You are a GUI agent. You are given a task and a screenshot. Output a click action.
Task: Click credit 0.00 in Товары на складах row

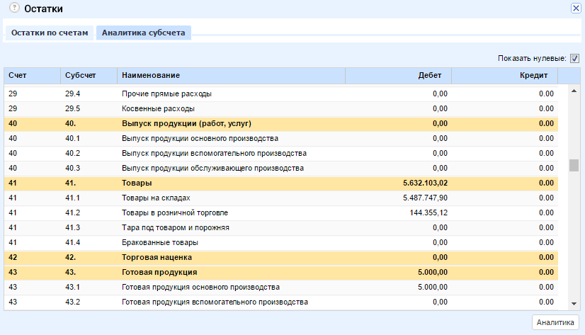point(546,198)
